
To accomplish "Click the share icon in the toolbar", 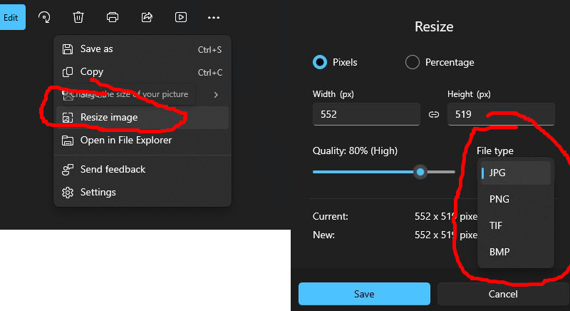I will [x=147, y=17].
